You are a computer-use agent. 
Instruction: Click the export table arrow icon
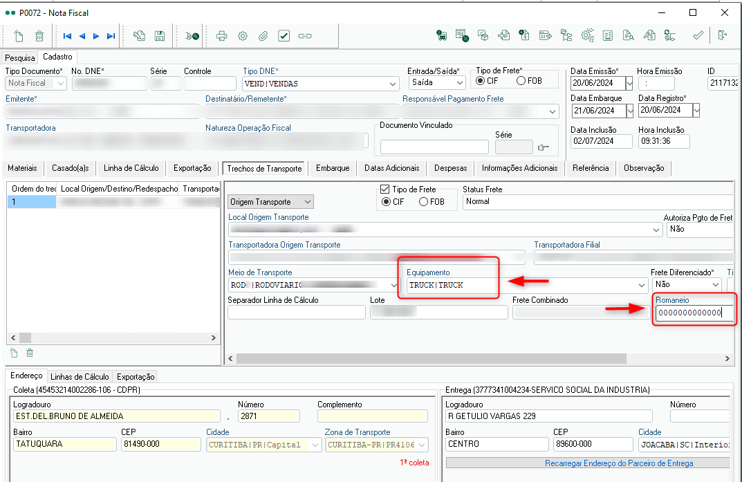click(545, 35)
